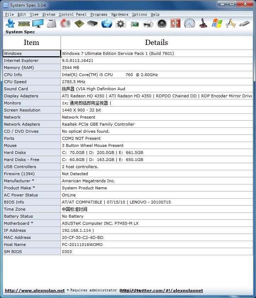The width and height of the screenshot is (256, 298).
Task: Open the RAM memory module icon
Action: coord(24,23)
